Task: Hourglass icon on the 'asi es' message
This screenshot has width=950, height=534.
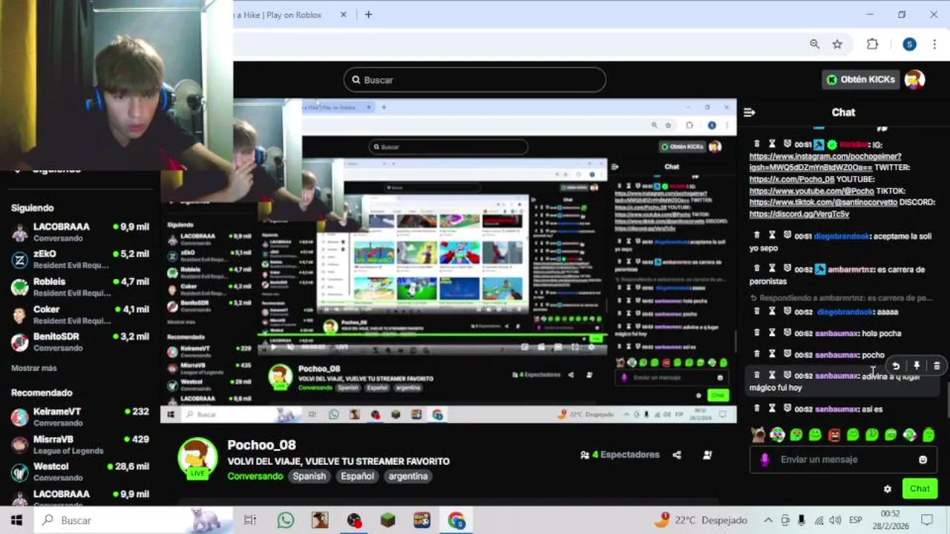Action: click(772, 409)
